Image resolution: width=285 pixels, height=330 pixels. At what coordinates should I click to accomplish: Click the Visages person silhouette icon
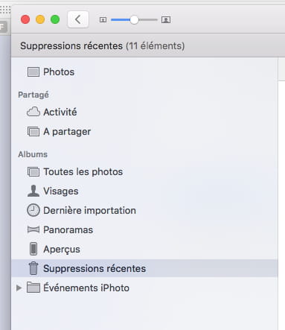coord(33,191)
